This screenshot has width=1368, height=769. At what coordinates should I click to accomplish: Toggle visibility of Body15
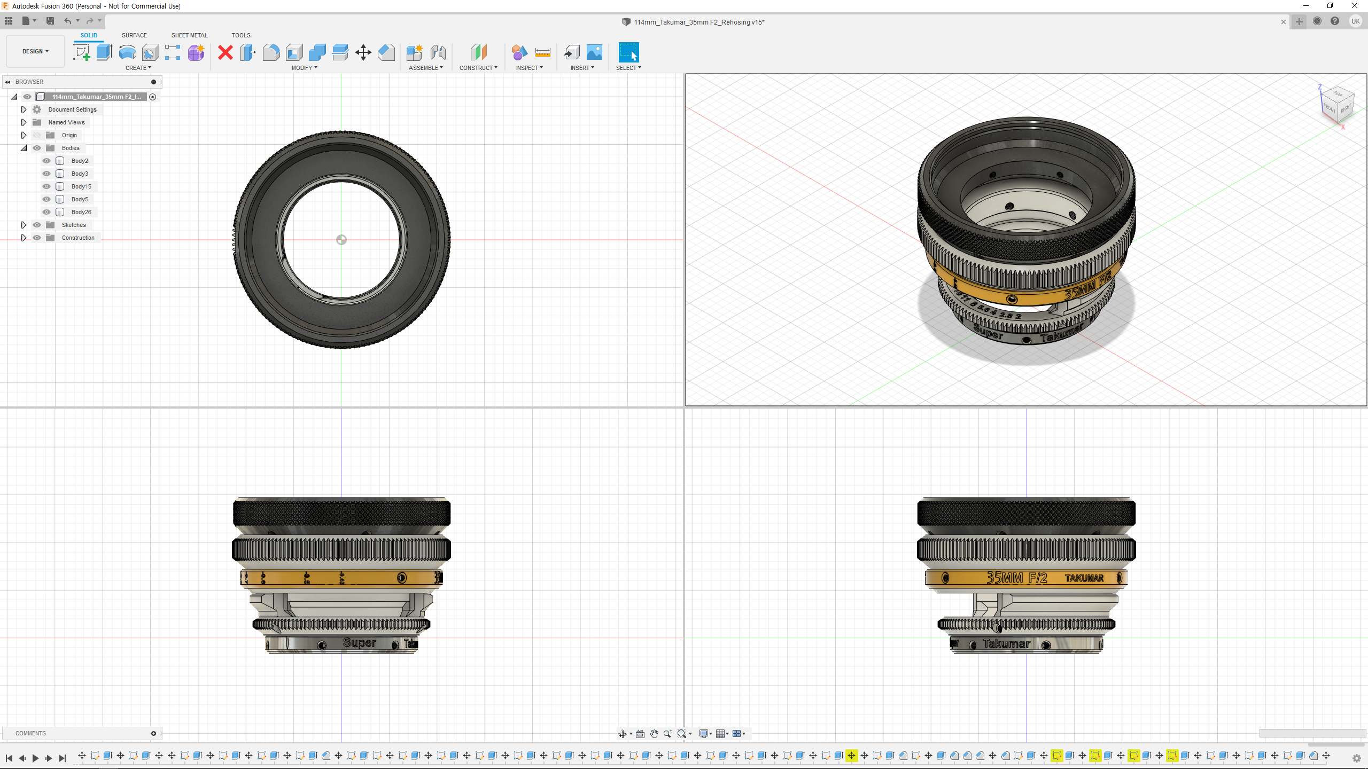pyautogui.click(x=46, y=186)
